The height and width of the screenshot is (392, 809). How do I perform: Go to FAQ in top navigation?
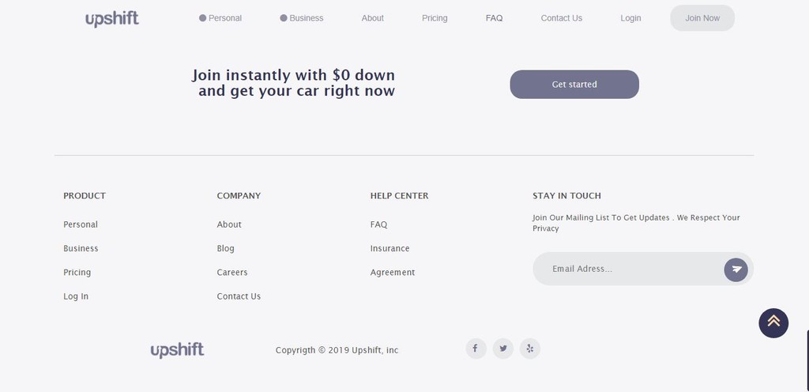494,18
